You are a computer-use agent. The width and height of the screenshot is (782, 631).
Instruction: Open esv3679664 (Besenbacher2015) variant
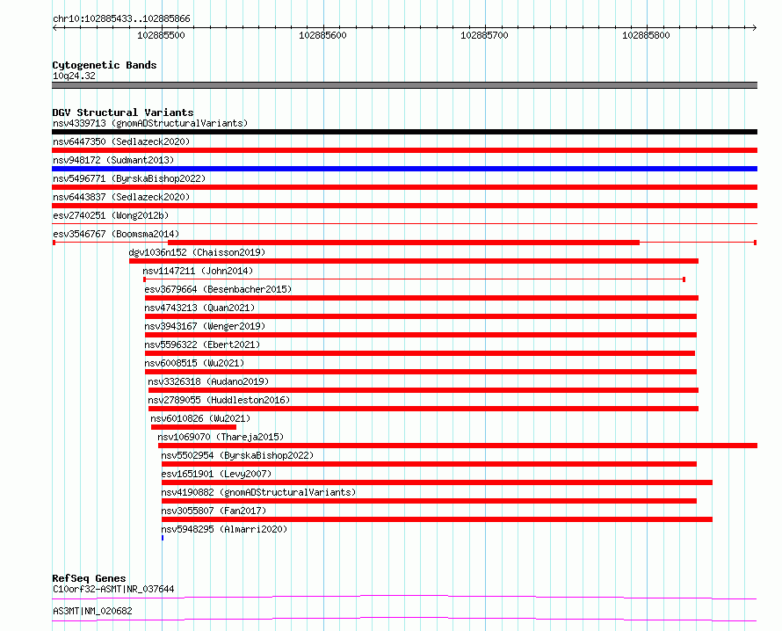tap(218, 289)
